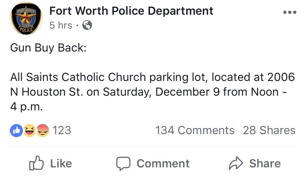Click the All Saints Catholic Church text

point(78,77)
